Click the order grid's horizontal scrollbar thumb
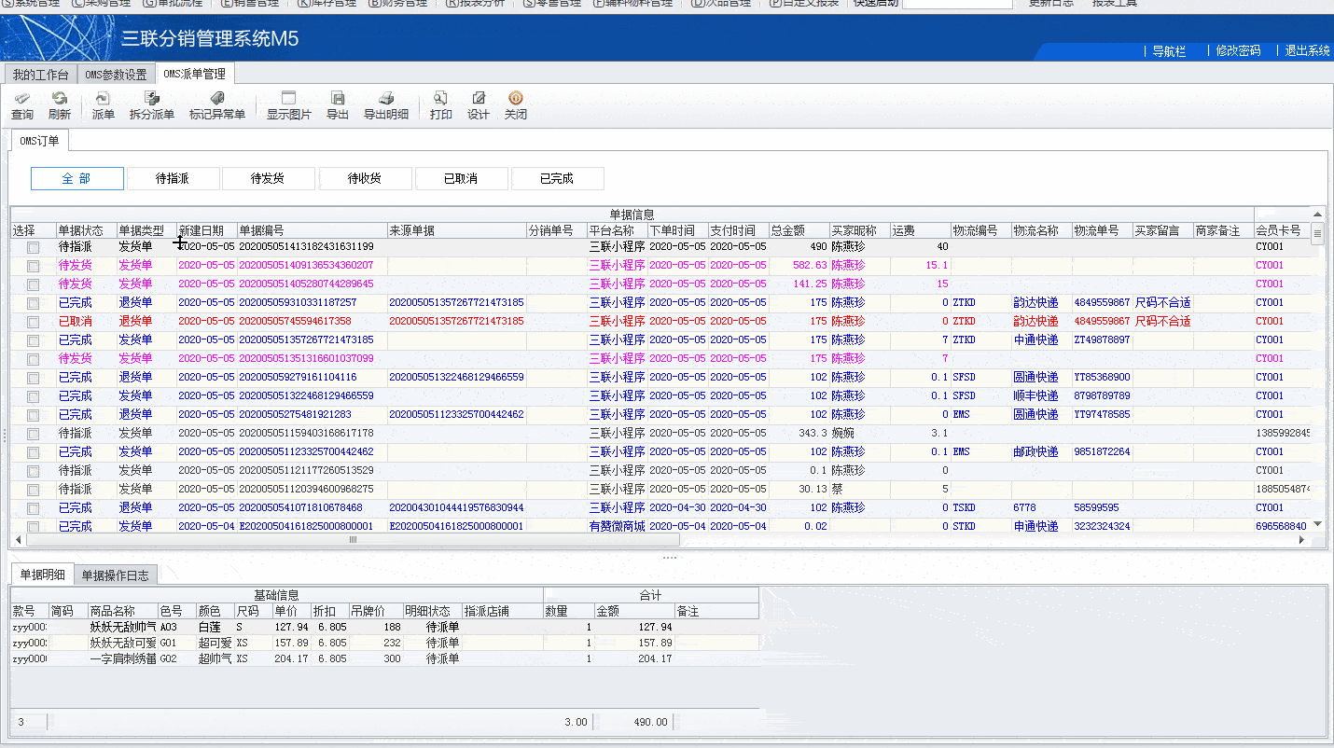The width and height of the screenshot is (1334, 748). click(x=354, y=539)
